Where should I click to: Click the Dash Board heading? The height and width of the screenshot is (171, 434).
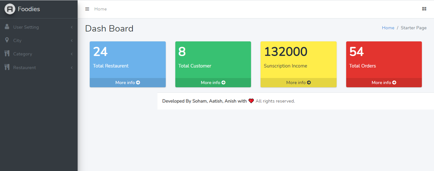pos(109,28)
